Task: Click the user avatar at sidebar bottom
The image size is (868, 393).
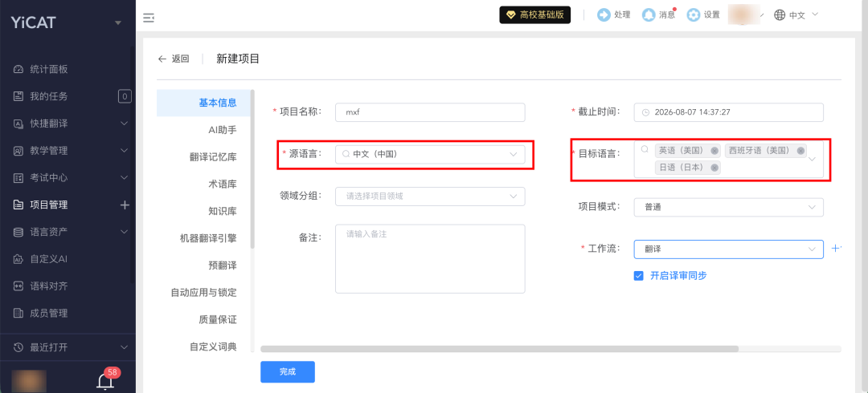Action: click(x=29, y=381)
